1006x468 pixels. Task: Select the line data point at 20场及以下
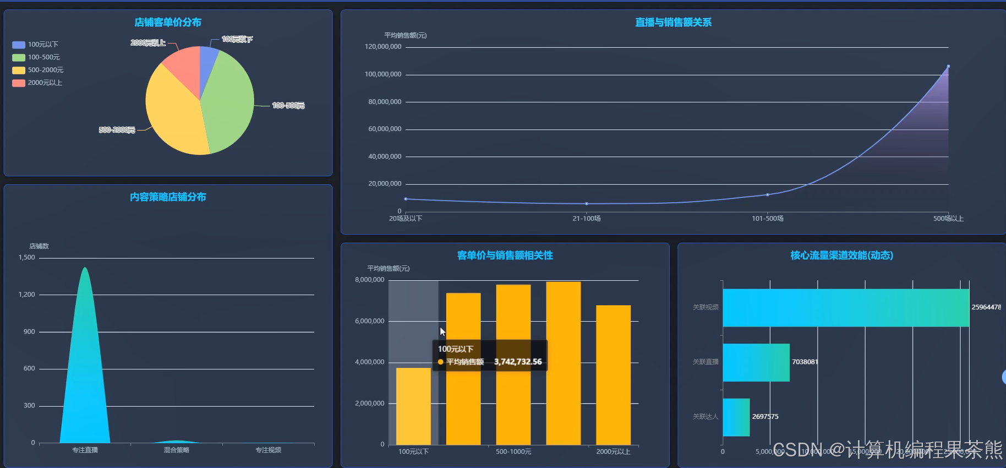coord(406,199)
